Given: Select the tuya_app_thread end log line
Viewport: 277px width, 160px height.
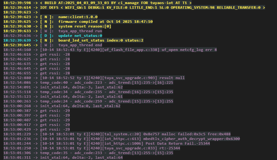Looking at the screenshot, I should pyautogui.click(x=80, y=45).
